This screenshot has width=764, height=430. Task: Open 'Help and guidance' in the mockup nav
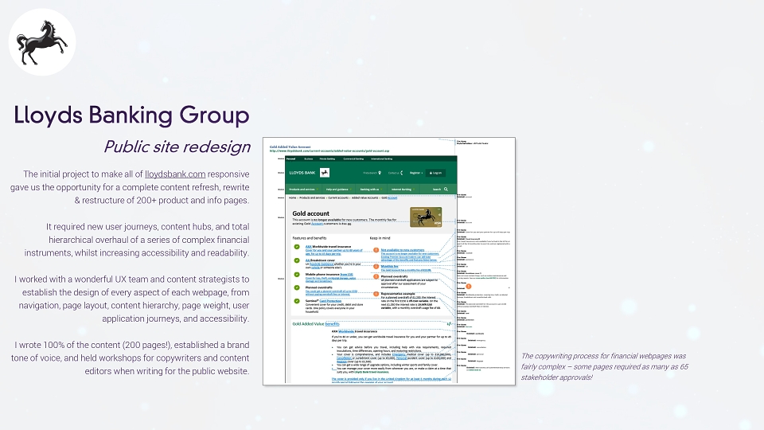point(338,190)
